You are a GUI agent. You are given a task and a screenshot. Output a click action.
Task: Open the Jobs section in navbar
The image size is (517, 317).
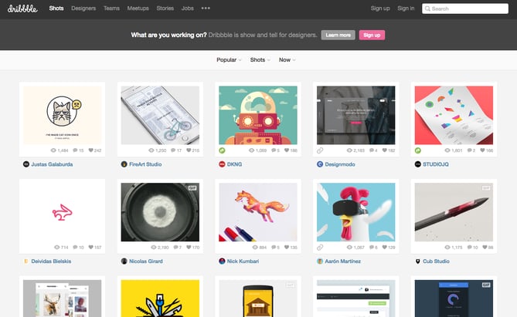pos(188,8)
